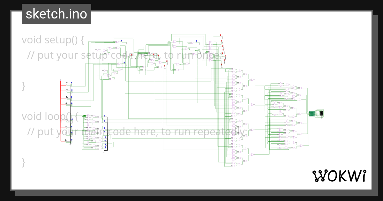The height and width of the screenshot is (201, 383).
Task: Select a NOT gate triangle in the lower-left block
Action: click(x=89, y=115)
